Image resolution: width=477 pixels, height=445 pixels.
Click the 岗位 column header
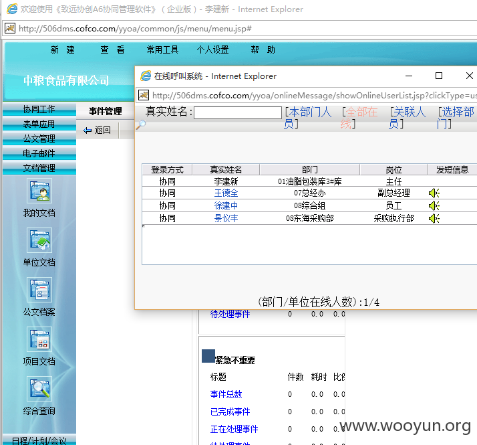tap(393, 170)
